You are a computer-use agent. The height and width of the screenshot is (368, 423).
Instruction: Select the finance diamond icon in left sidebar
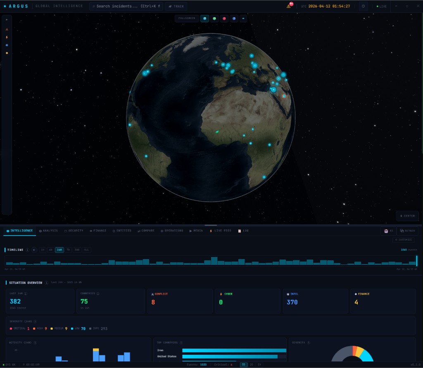[x=7, y=53]
